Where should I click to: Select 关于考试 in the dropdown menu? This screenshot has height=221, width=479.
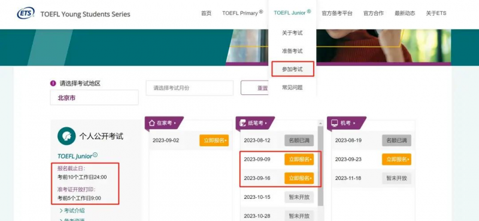(292, 33)
